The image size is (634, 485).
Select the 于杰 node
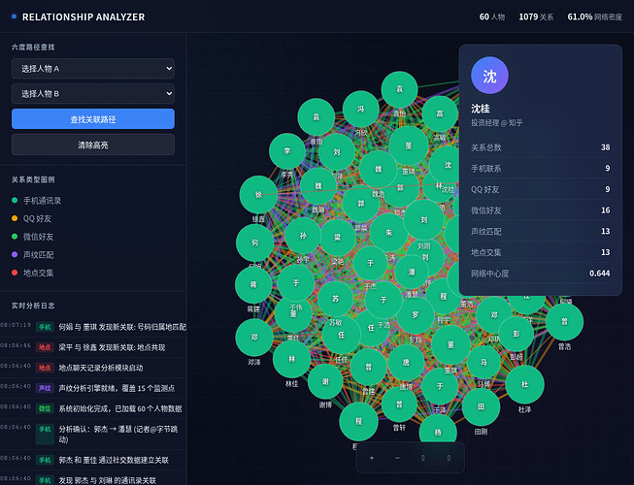370,263
